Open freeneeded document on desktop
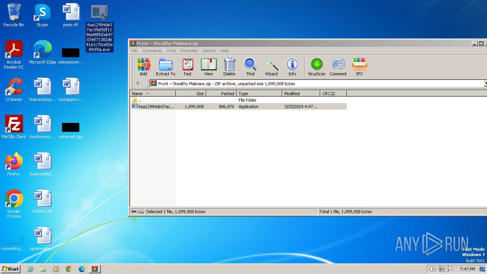Viewport: 487px width, 274px height. 42,164
